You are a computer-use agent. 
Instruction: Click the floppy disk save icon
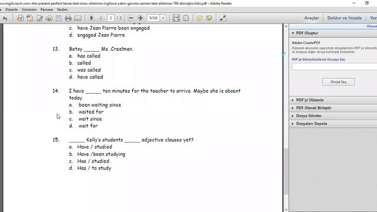(x=59, y=18)
